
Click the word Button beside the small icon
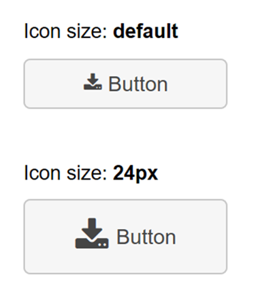click(x=138, y=84)
